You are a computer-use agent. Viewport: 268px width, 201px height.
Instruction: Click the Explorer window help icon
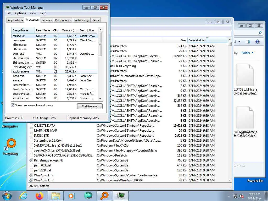click(258, 42)
